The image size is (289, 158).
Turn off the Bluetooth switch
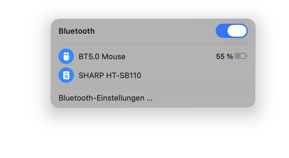click(231, 31)
